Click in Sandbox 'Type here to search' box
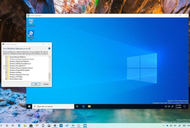 tap(53, 106)
